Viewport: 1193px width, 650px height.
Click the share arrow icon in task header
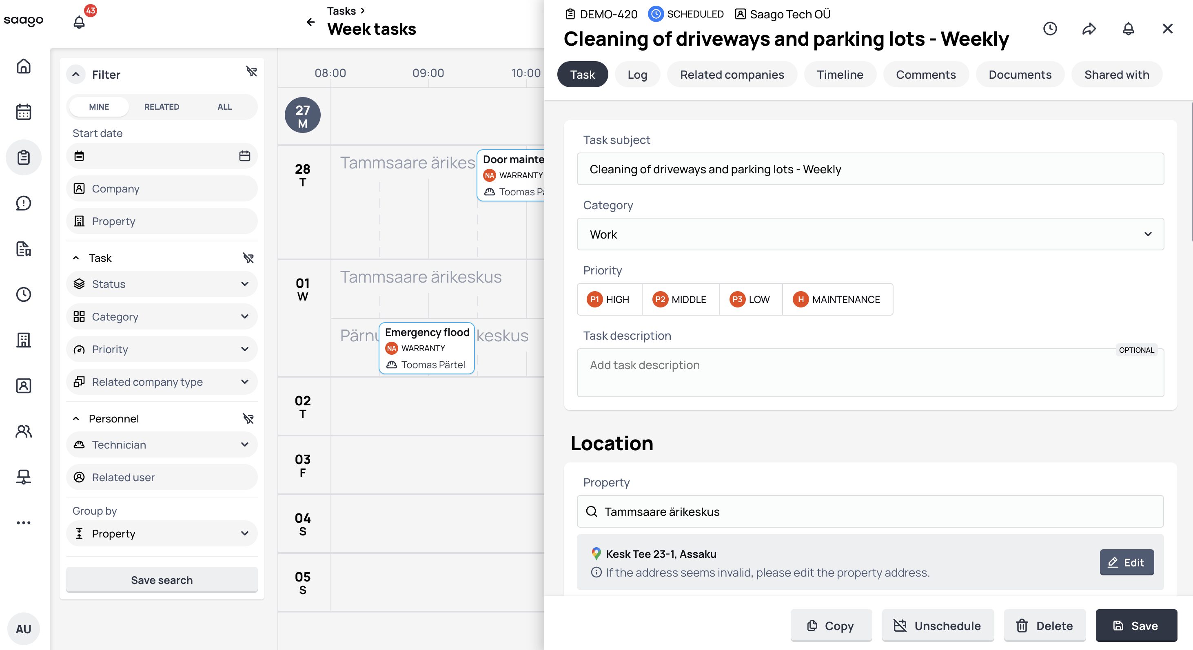click(1089, 29)
